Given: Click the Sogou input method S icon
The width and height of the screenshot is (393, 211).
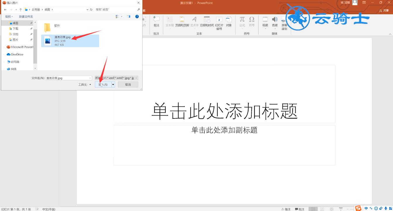Looking at the screenshot, I should [358, 208].
